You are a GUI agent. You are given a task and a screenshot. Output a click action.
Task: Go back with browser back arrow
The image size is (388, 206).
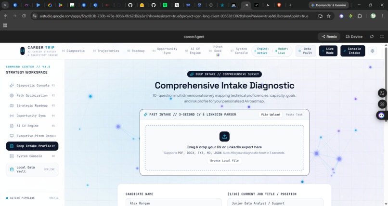click(6, 16)
